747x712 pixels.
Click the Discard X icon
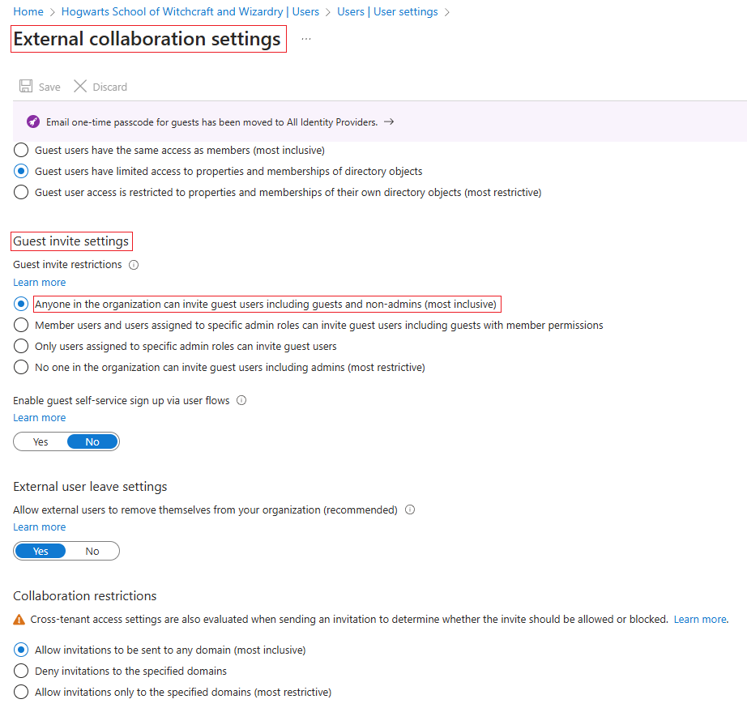click(80, 87)
